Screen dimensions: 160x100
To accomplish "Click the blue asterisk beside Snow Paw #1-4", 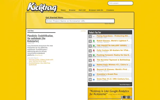I will click(94, 79).
